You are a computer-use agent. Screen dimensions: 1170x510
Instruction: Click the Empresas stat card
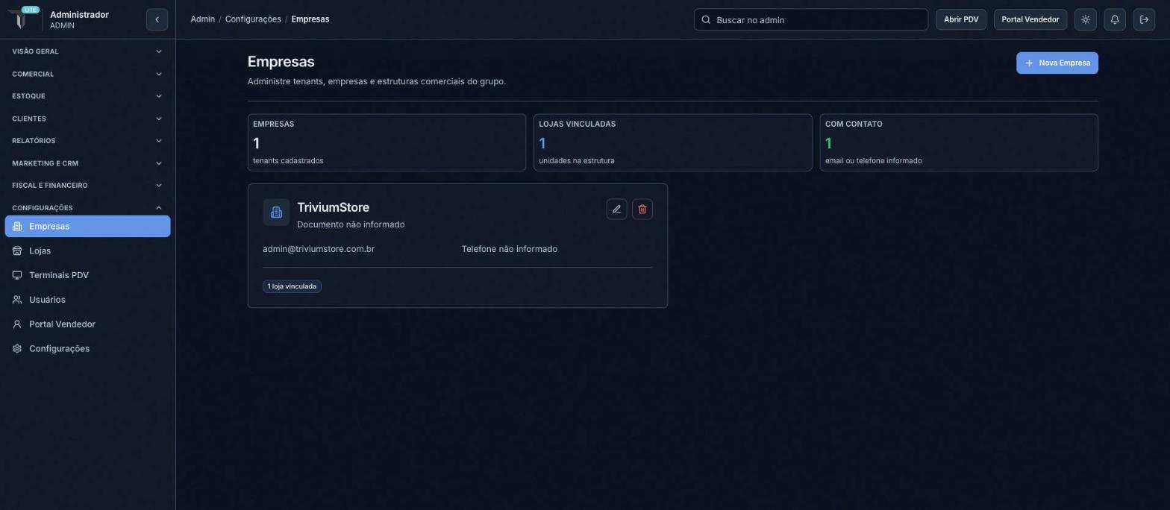click(387, 142)
